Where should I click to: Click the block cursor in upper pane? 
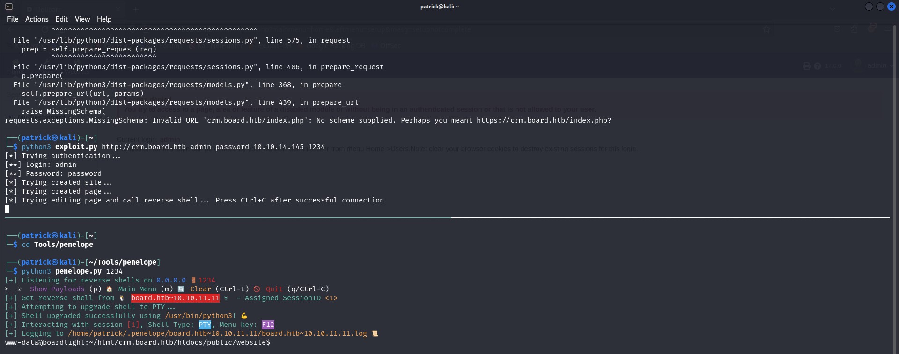(x=7, y=209)
